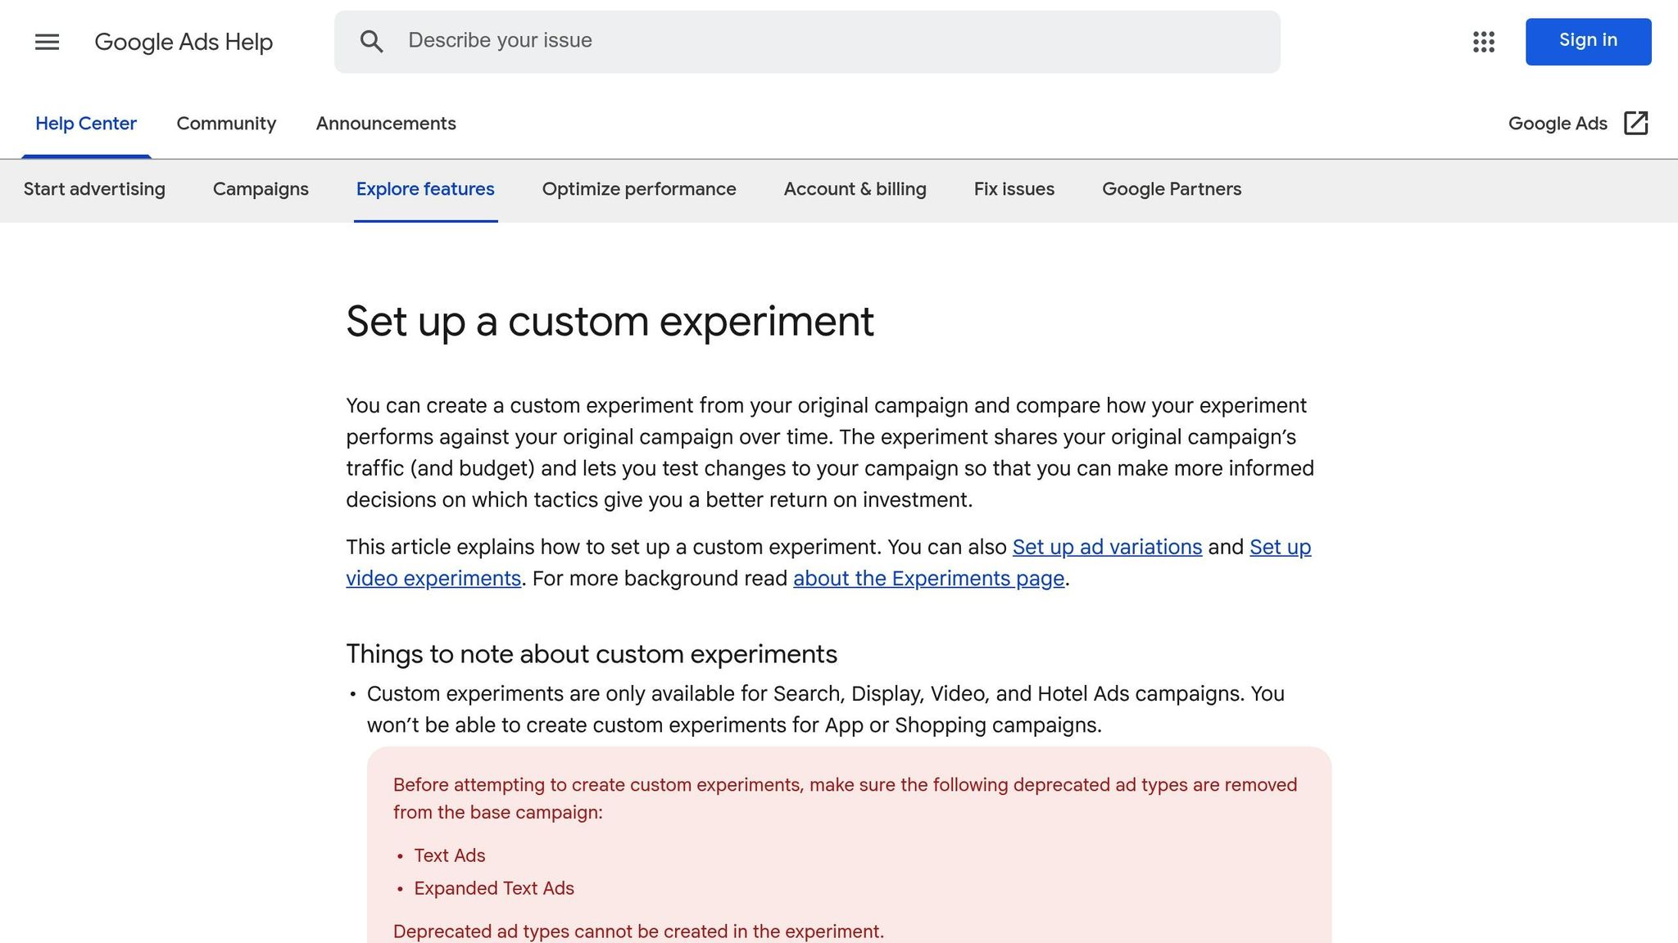Select the Fix issues category

1014,189
